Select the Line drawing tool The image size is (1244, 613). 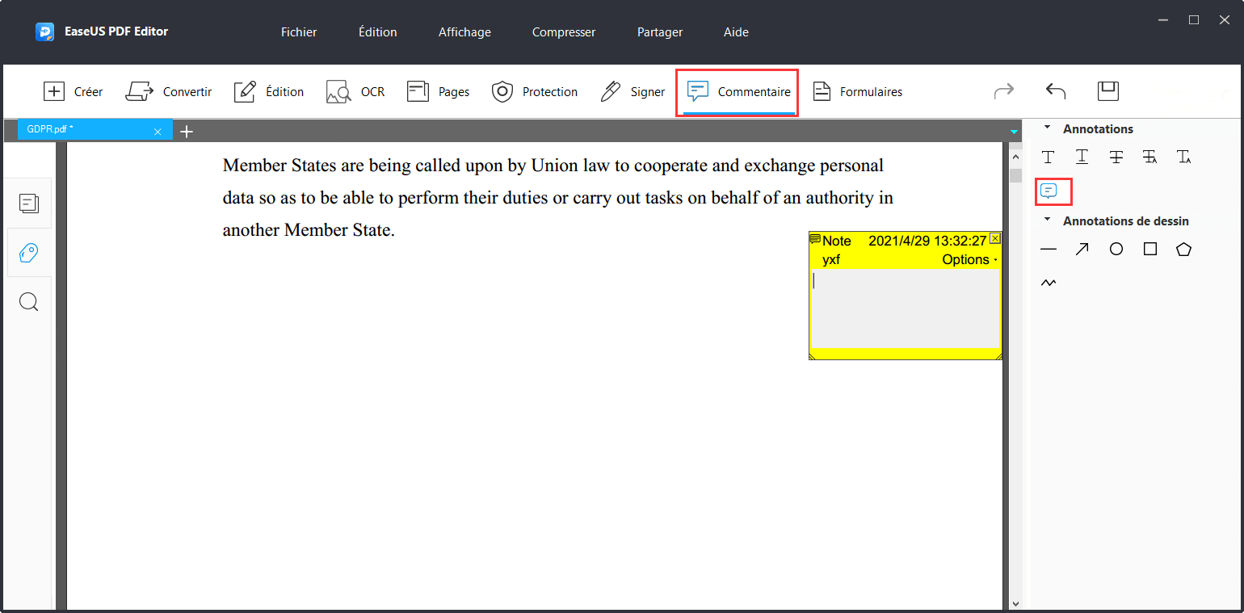pyautogui.click(x=1049, y=250)
